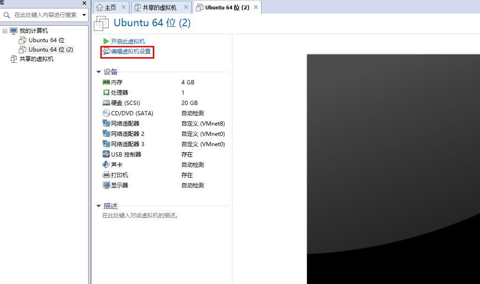Image resolution: width=480 pixels, height=284 pixels.
Task: Click the 声卡 device label
Action: click(117, 164)
